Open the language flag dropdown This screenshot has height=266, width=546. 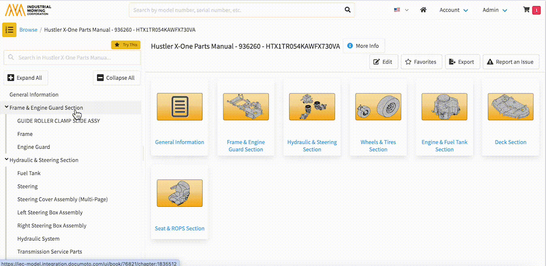tap(401, 10)
